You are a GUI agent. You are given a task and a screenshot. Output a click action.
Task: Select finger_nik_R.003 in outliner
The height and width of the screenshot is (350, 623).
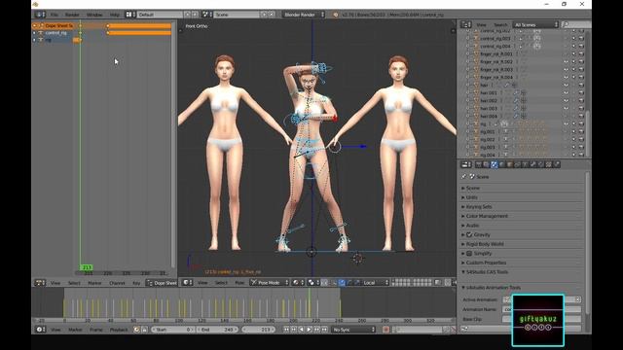pyautogui.click(x=496, y=69)
